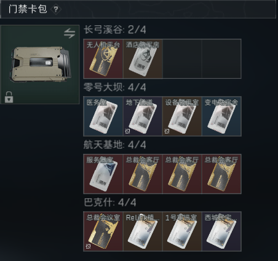This screenshot has height=261, width=278.
Task: Select the 酒店 keycard in 长弓溪谷
Action: click(x=143, y=58)
